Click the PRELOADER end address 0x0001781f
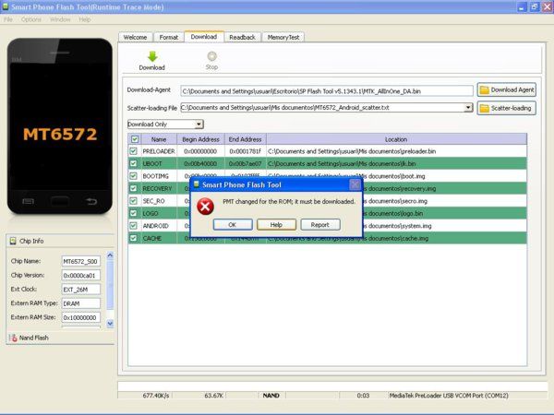Screen dimensions: 554x415 [246, 151]
